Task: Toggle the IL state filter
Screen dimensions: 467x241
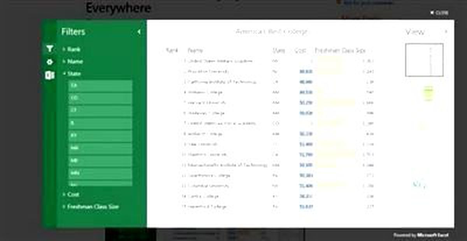Action: click(x=100, y=123)
